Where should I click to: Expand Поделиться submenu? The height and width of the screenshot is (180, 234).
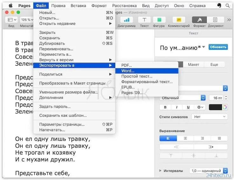tap(74, 74)
